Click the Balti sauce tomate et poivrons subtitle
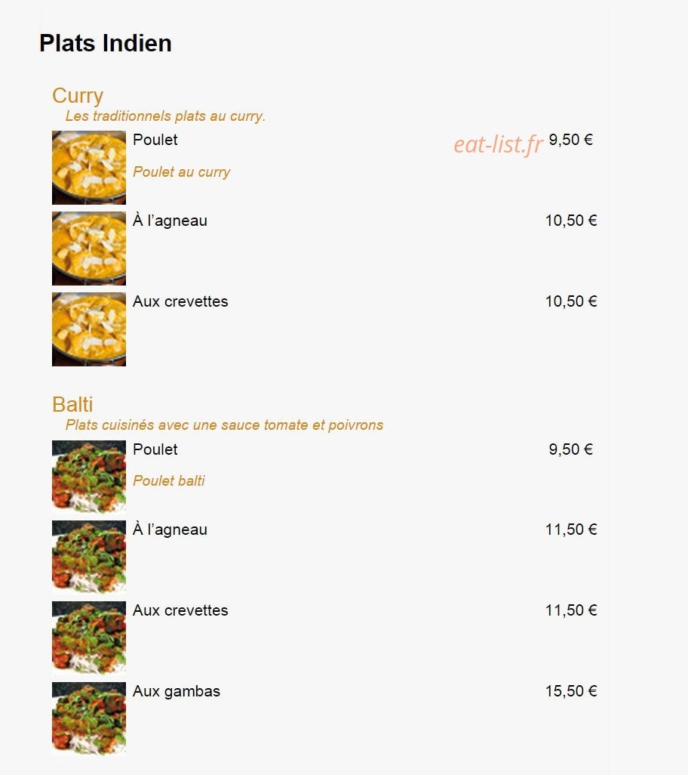 pos(224,425)
